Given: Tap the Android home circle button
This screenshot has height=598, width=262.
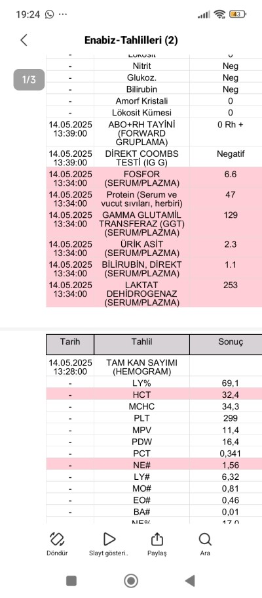Looking at the screenshot, I should point(131,581).
